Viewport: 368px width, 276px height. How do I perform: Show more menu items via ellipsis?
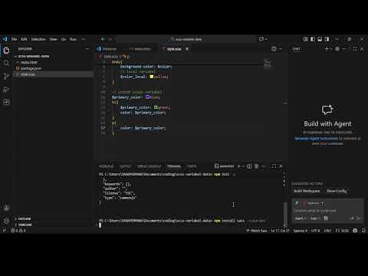click(x=84, y=39)
